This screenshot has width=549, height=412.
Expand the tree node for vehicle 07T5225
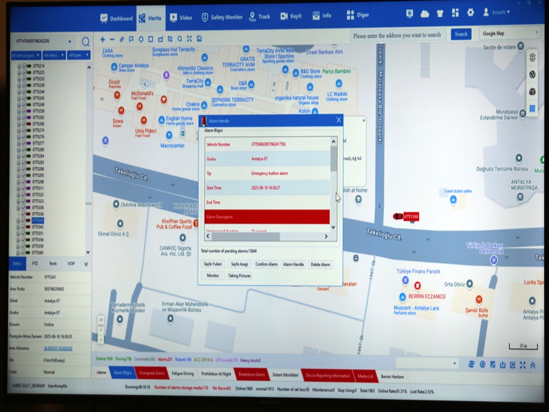pyautogui.click(x=19, y=72)
